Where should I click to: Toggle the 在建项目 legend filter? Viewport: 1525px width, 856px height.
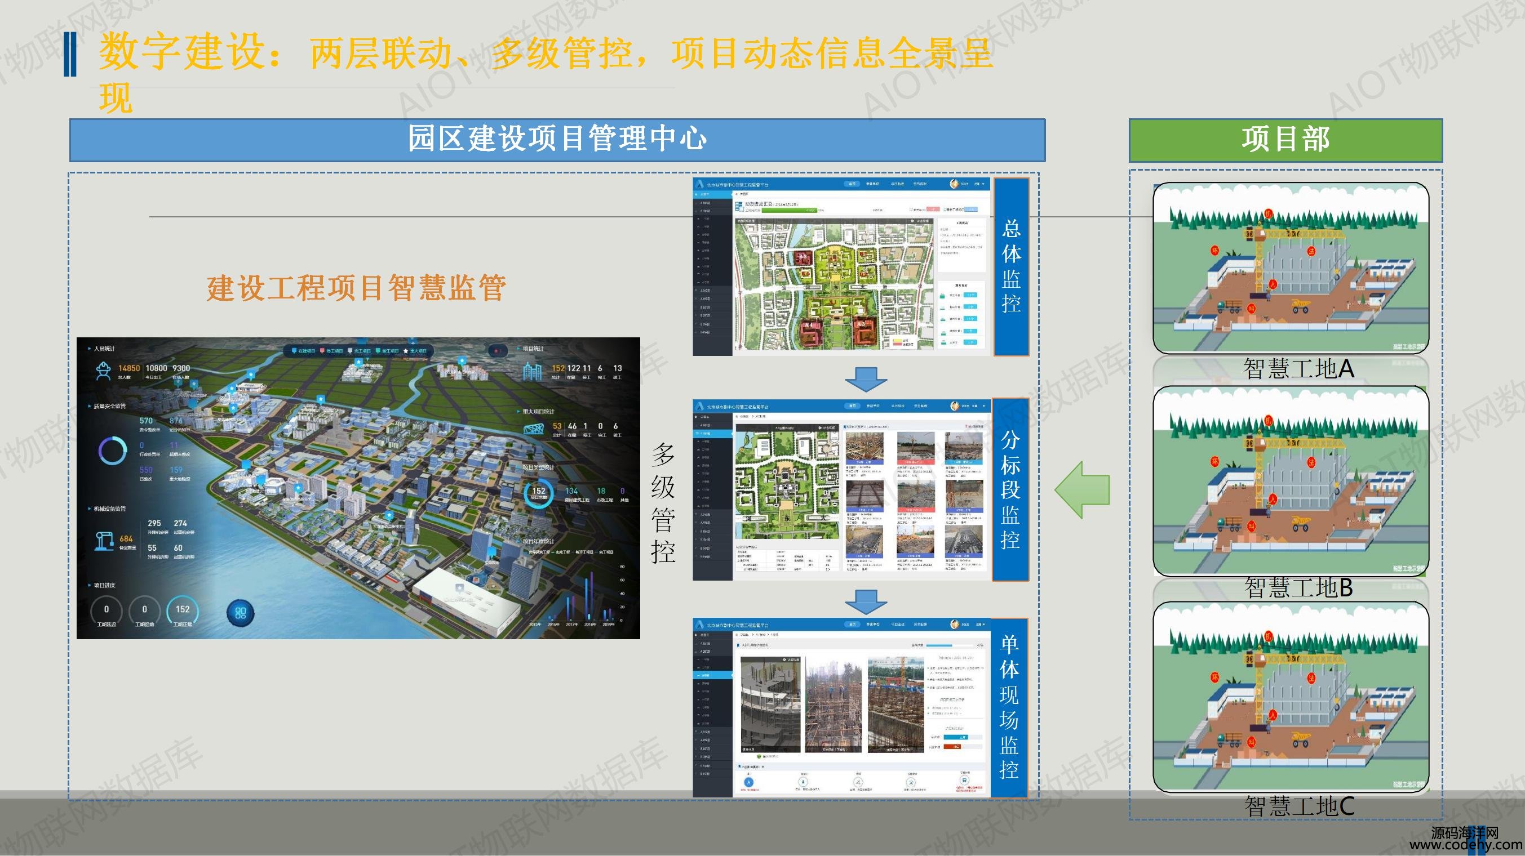(x=303, y=351)
